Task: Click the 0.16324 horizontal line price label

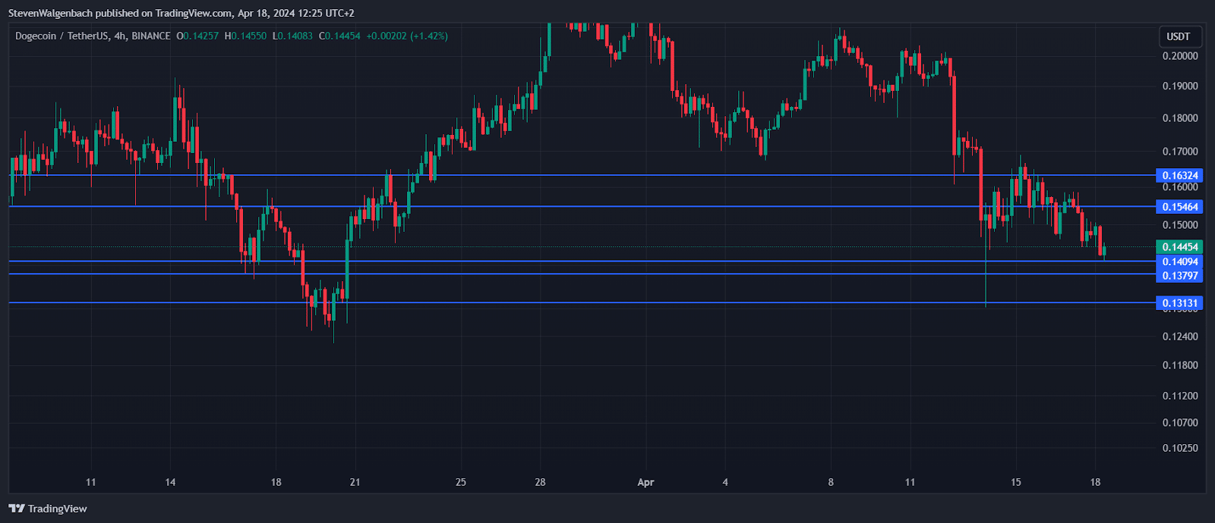Action: coord(1179,176)
